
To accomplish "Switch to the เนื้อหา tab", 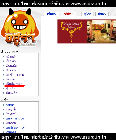I will pyautogui.click(x=52, y=14).
